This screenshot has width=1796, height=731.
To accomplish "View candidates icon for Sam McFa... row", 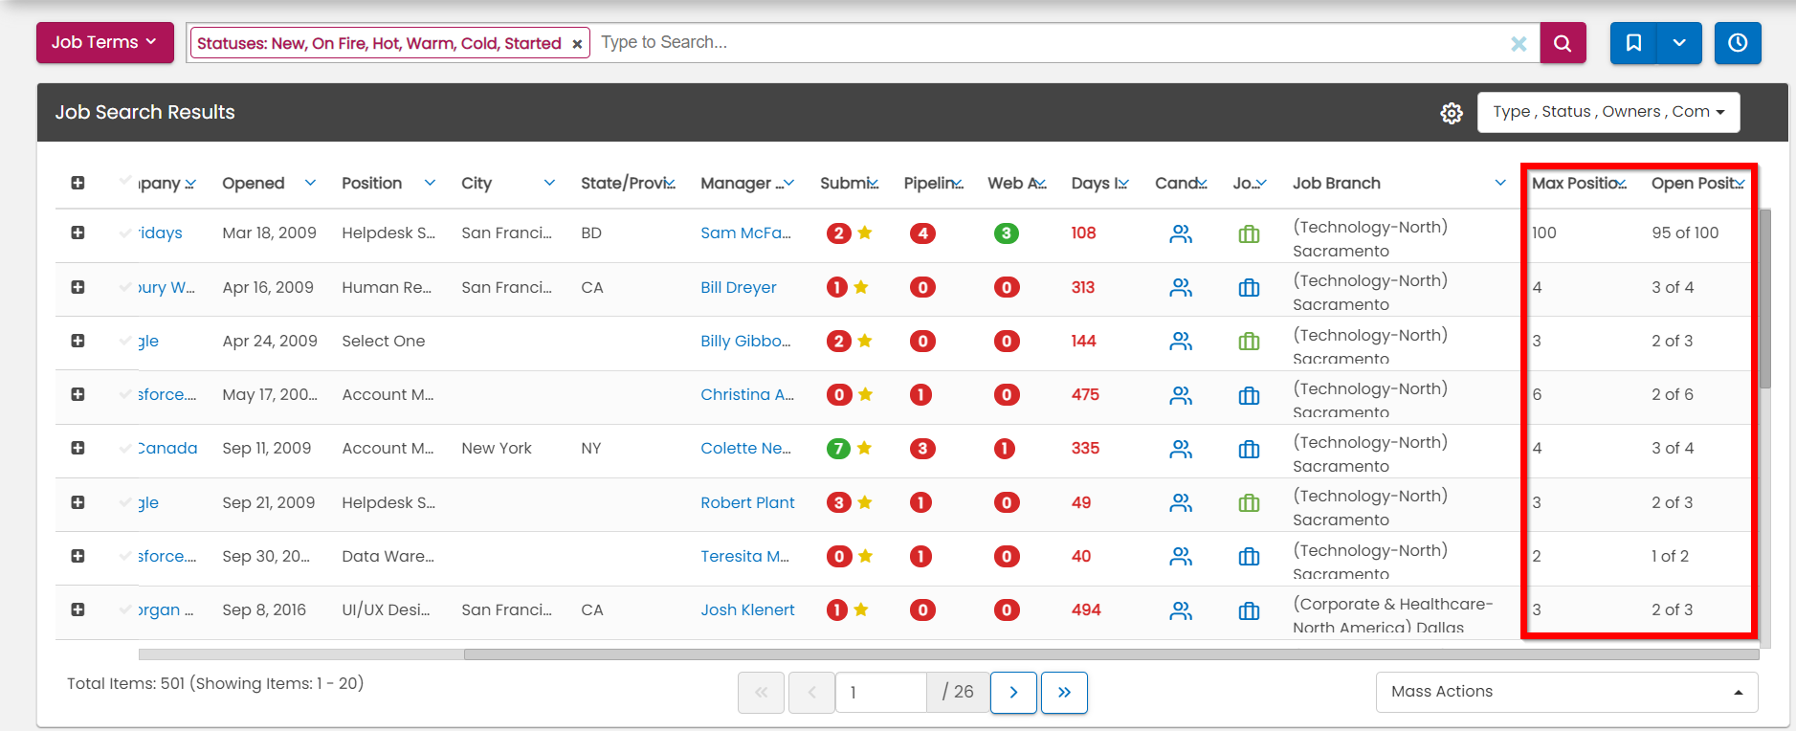I will pos(1181,233).
